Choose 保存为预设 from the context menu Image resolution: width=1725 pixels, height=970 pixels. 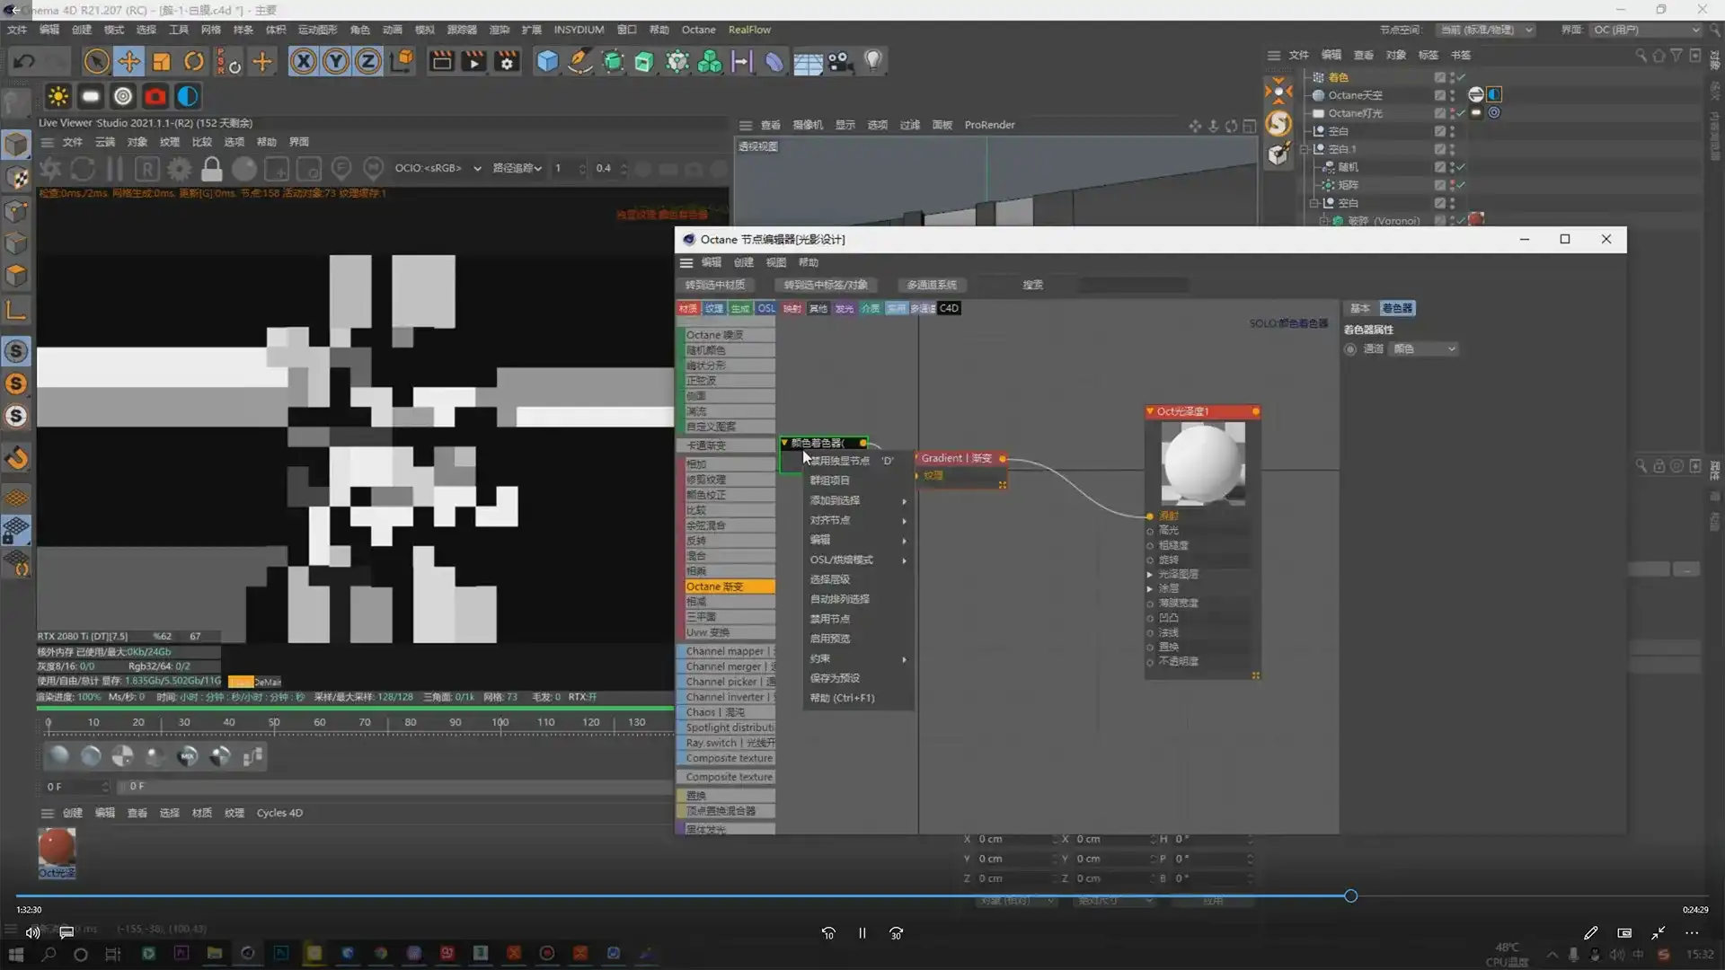tap(835, 678)
